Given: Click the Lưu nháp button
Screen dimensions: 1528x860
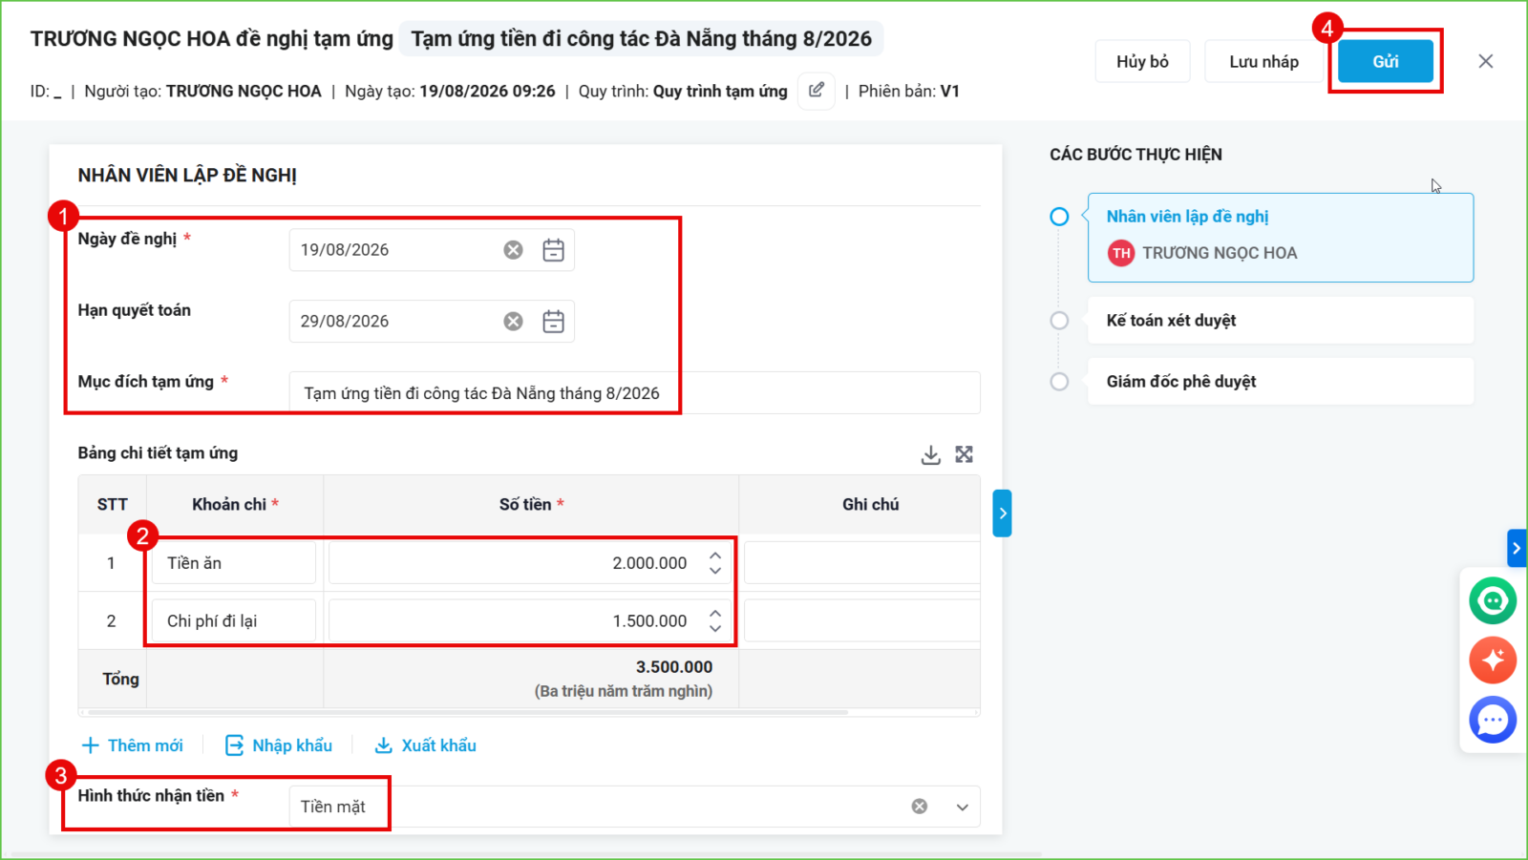Looking at the screenshot, I should [1263, 61].
